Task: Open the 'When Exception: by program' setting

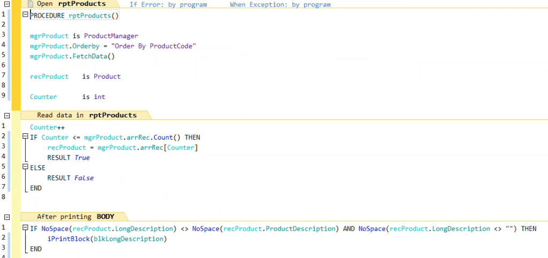Action: [x=280, y=4]
